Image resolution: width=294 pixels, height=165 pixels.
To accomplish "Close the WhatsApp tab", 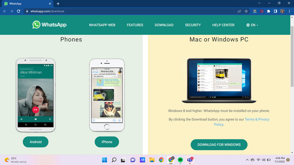I will coord(50,4).
